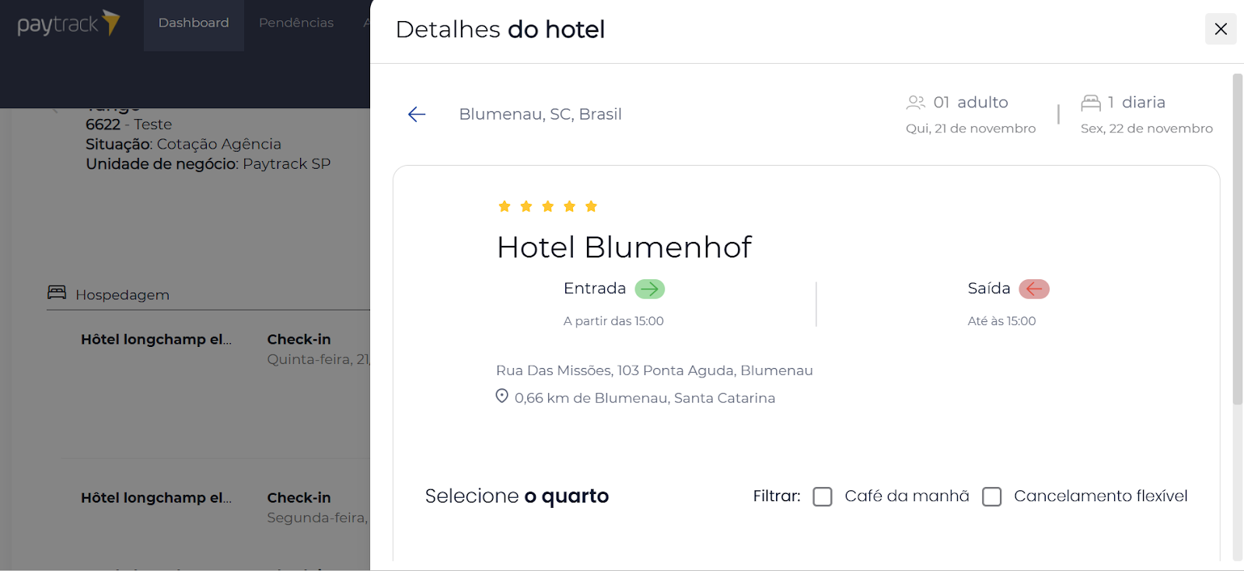Enable the Café da manhã filter checkbox
Viewport: 1244px width, 571px height.
coord(823,496)
